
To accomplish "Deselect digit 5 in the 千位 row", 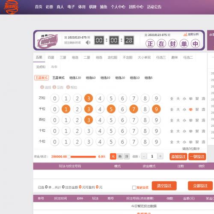I will [x=111, y=109].
